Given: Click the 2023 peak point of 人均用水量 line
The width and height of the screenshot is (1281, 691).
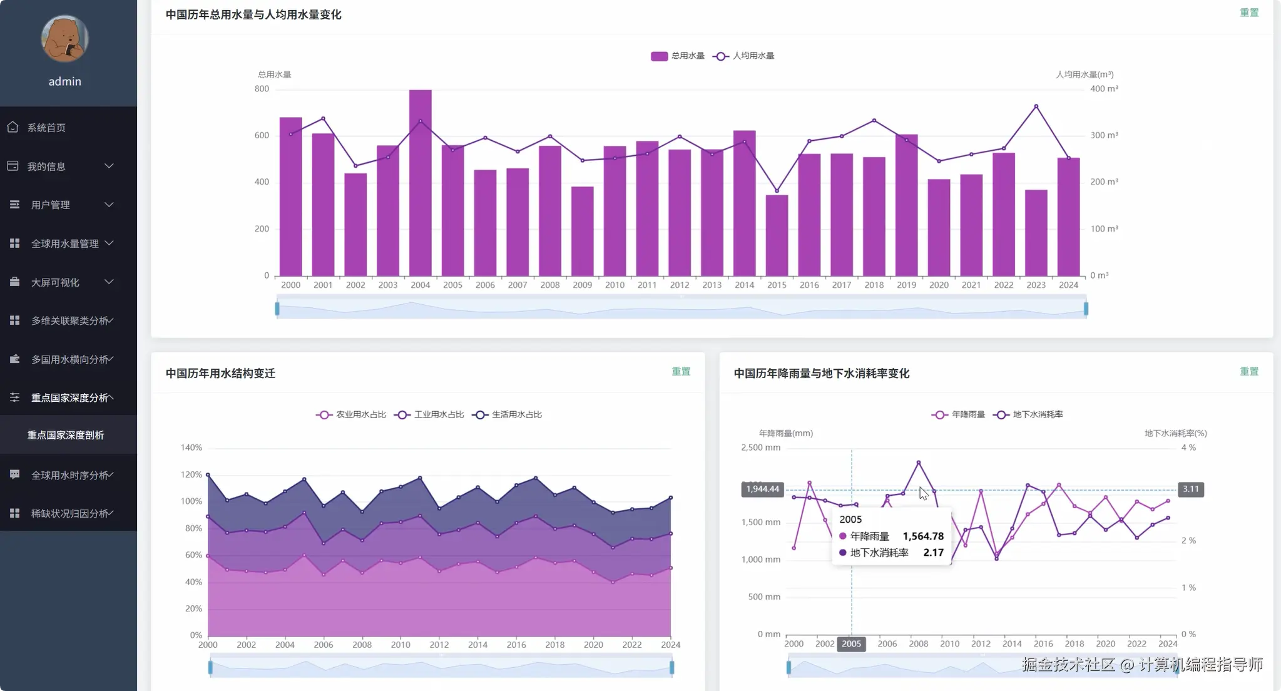Looking at the screenshot, I should pos(1036,106).
